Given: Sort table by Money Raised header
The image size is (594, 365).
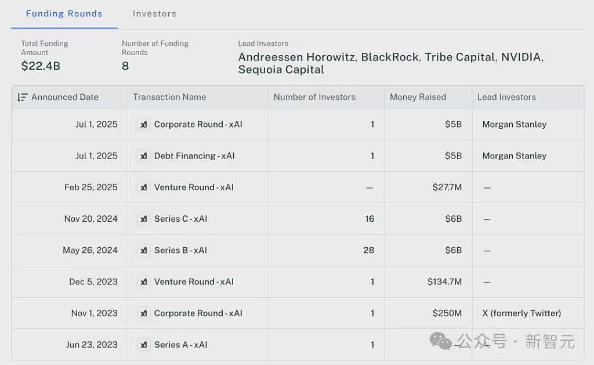Looking at the screenshot, I should [418, 97].
